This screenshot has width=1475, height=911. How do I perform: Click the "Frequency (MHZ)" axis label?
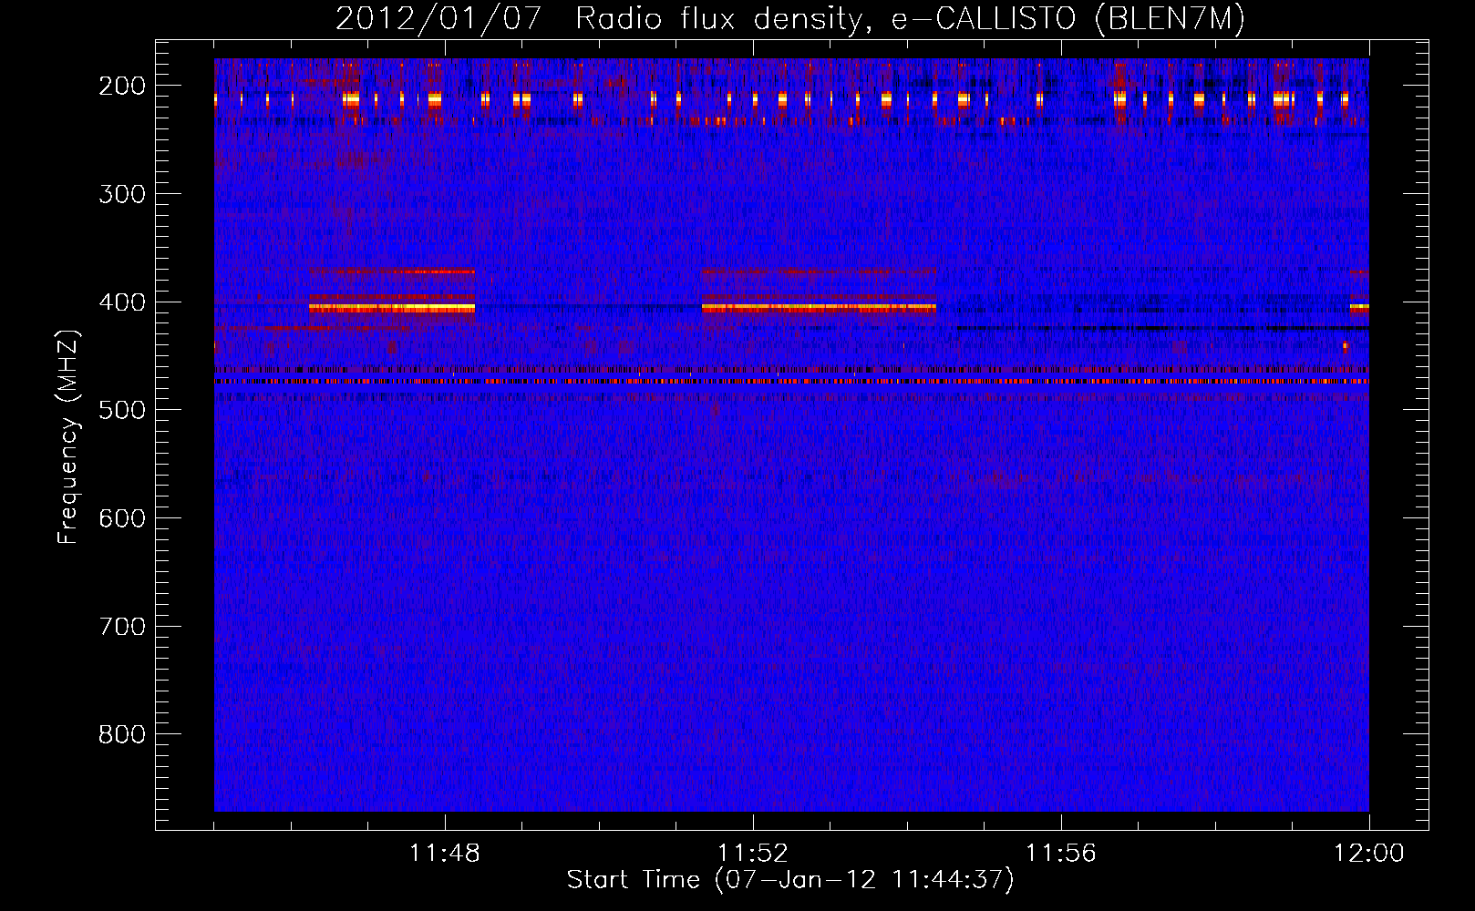pos(68,436)
